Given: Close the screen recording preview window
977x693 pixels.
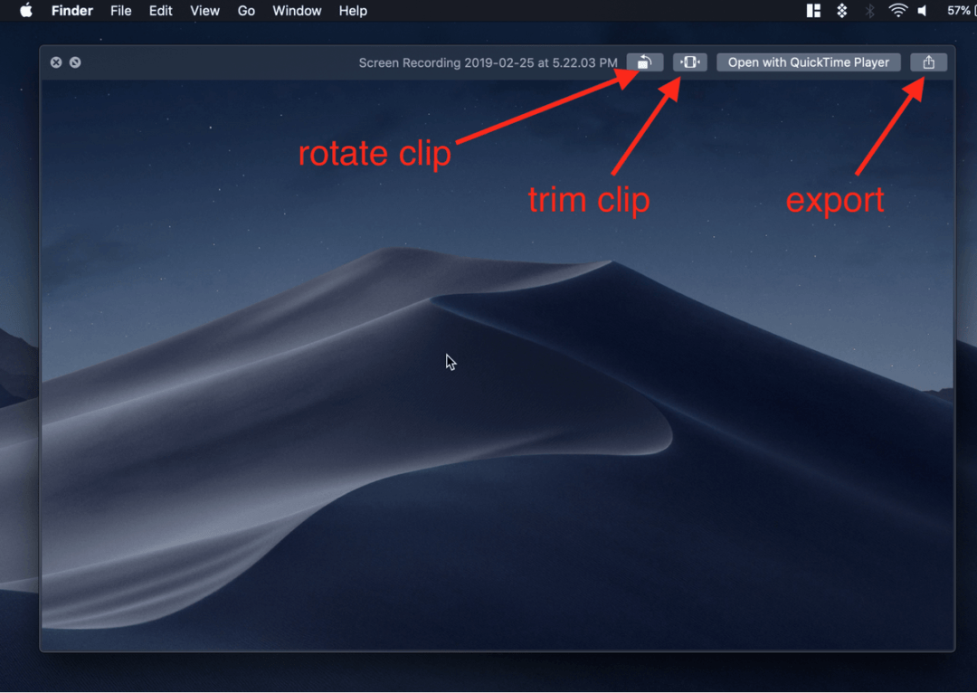Looking at the screenshot, I should [x=56, y=62].
